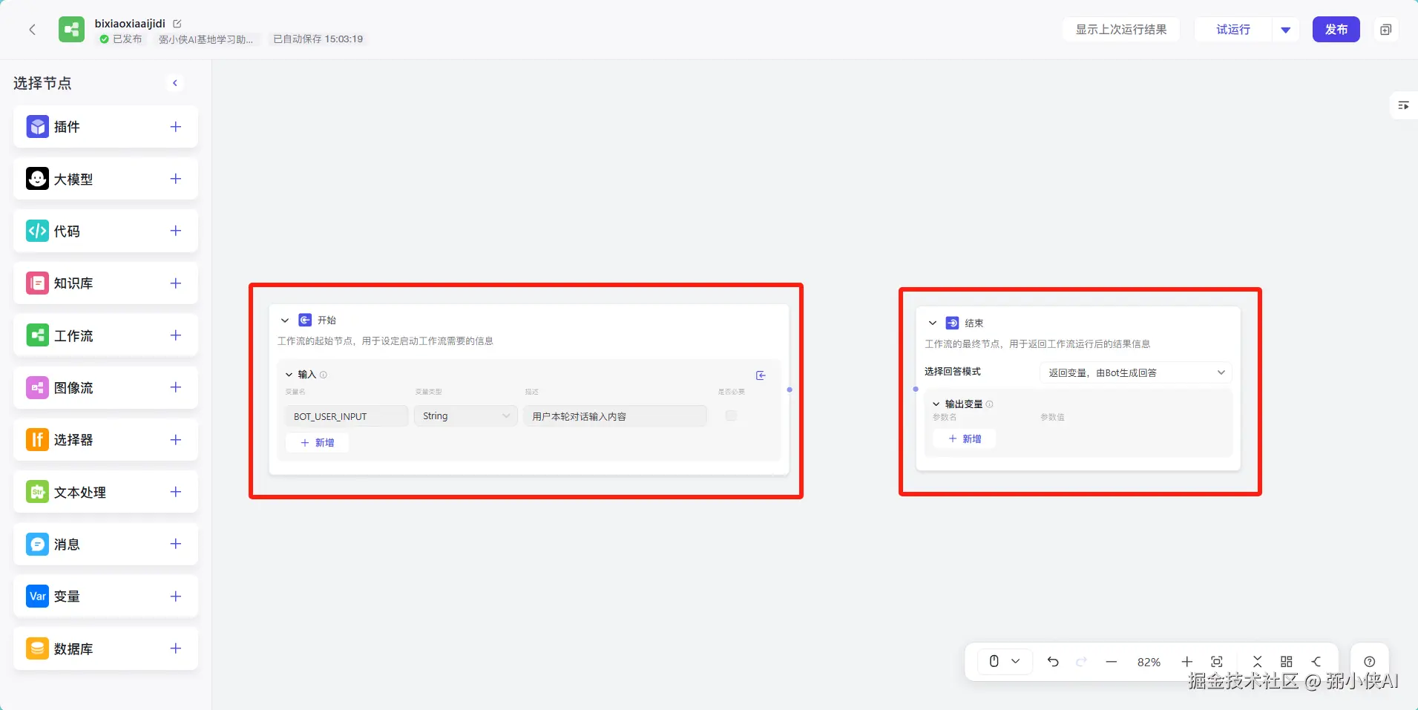Screen dimensions: 1418x710
Task: Toggle the right side panel icon
Action: click(1403, 105)
